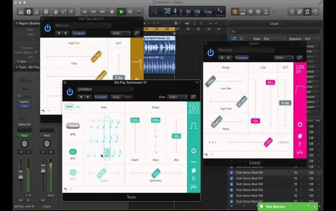Open the Mixer faders icon
Screen dimensions: 336x211
[x=64, y=12]
